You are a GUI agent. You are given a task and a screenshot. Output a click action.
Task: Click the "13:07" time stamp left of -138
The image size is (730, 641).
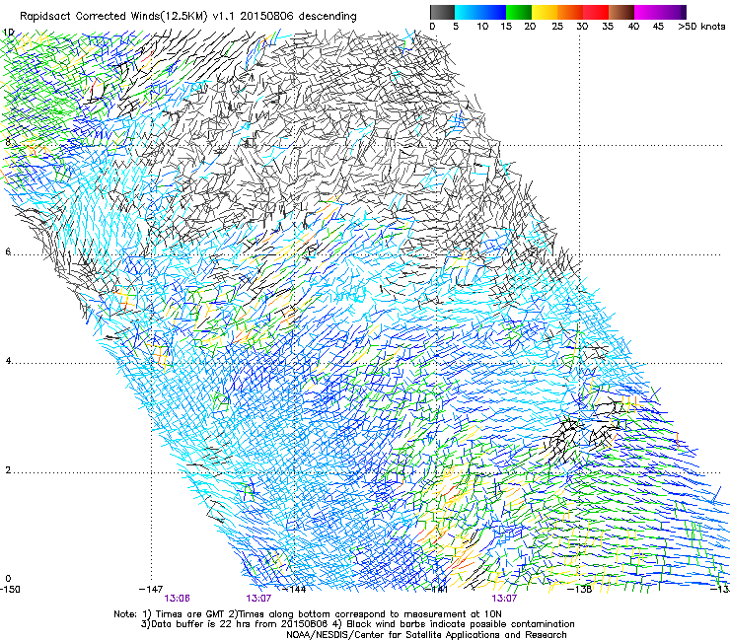point(504,599)
